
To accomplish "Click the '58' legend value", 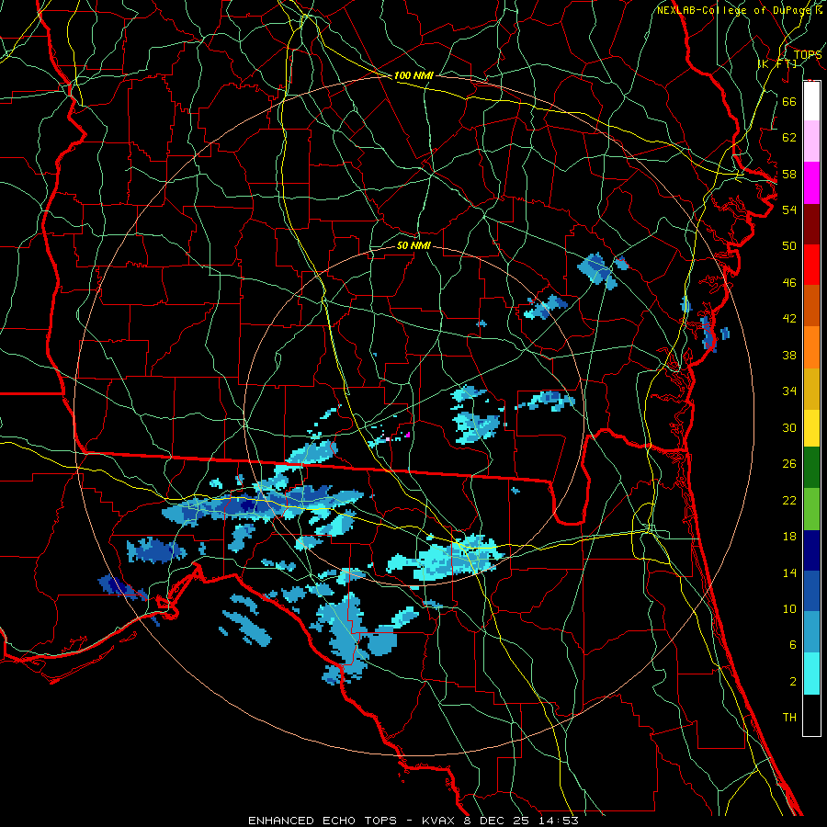I will pos(789,174).
